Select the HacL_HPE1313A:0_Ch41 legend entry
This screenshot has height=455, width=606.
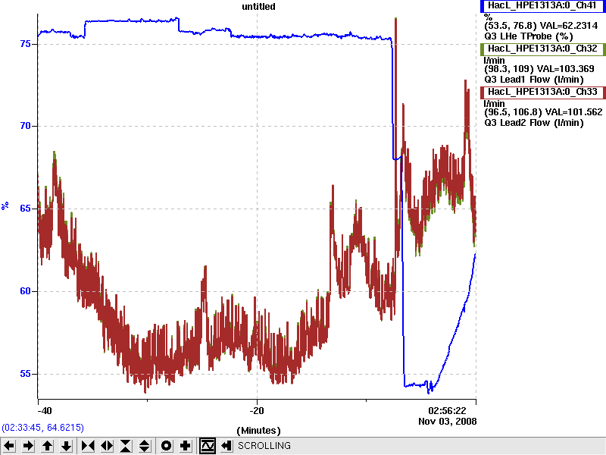click(x=542, y=6)
